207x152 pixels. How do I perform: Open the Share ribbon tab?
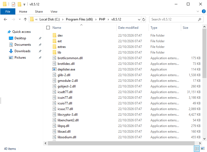tap(39, 12)
